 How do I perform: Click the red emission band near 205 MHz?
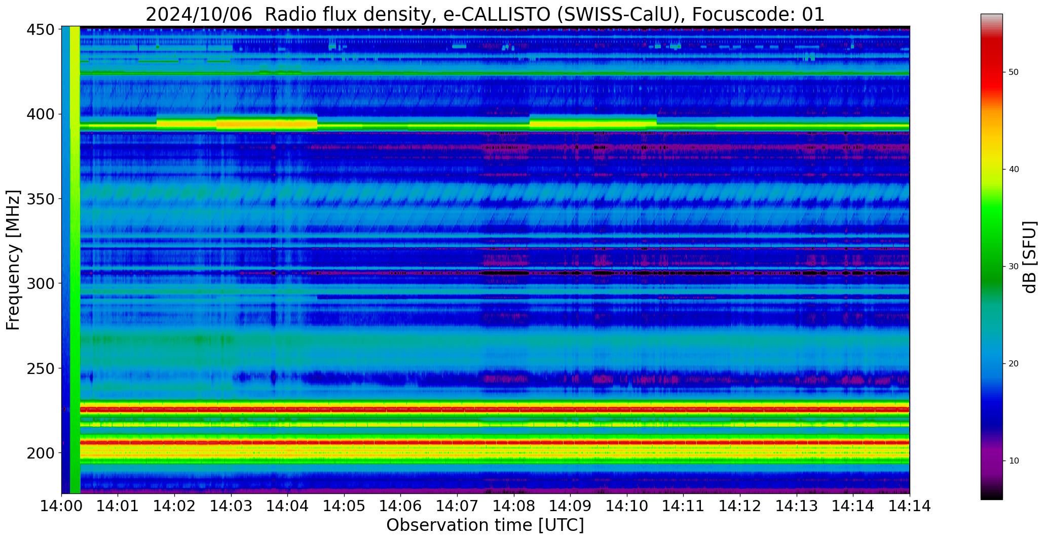[494, 442]
